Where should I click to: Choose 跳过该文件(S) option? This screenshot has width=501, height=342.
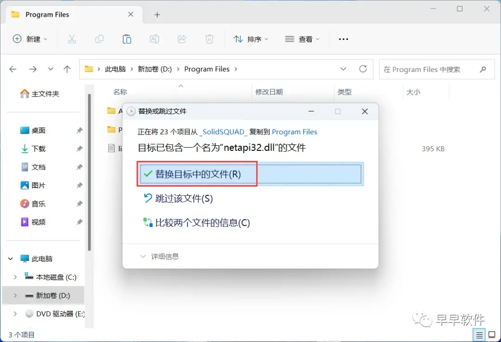tap(178, 199)
